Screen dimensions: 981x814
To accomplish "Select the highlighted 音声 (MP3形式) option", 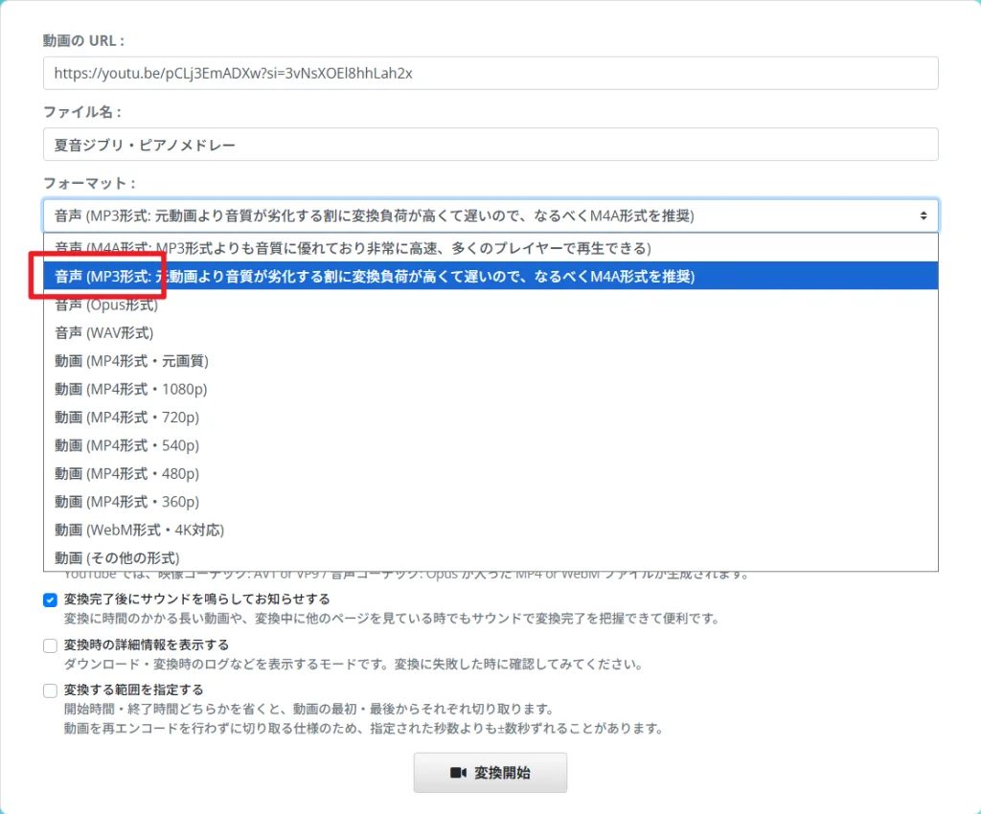I will (490, 277).
